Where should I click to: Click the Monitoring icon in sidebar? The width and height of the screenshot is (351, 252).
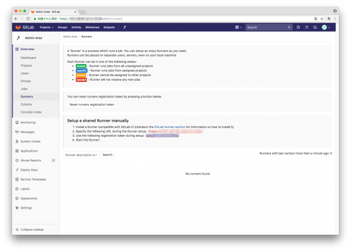17,122
